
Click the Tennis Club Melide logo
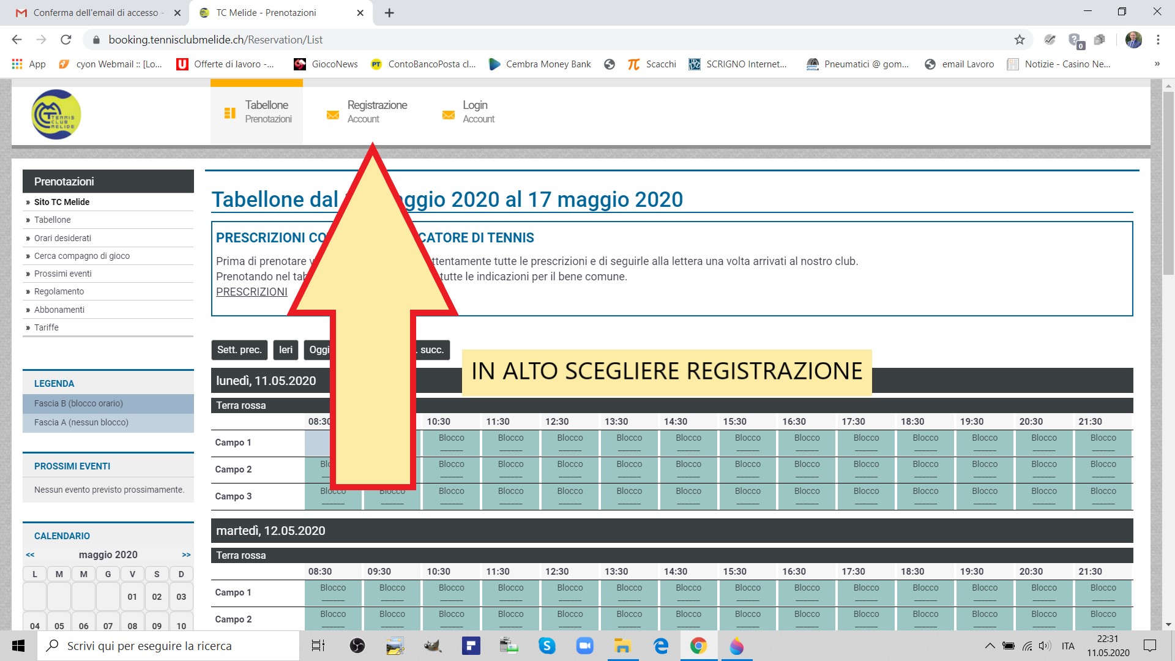click(56, 114)
